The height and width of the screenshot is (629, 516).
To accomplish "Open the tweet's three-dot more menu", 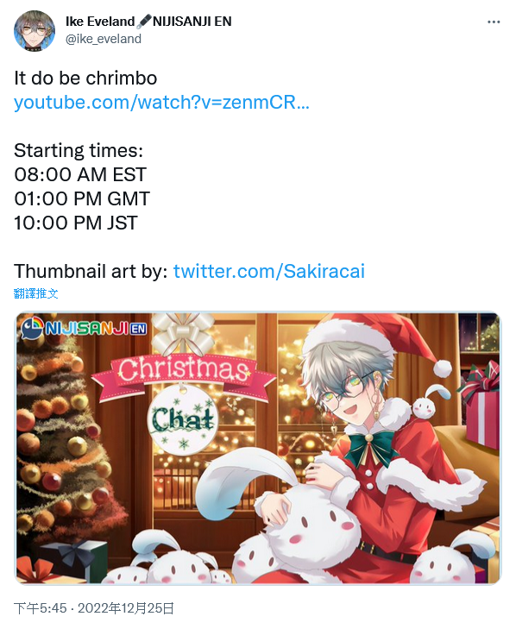I will tap(494, 22).
